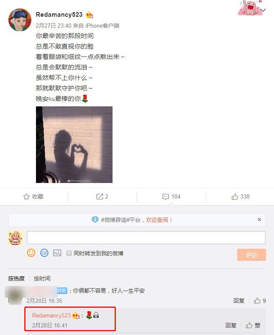Click 回复 on the 2月28日 16:35 comment
This screenshot has width=274, height=335.
pos(238,301)
